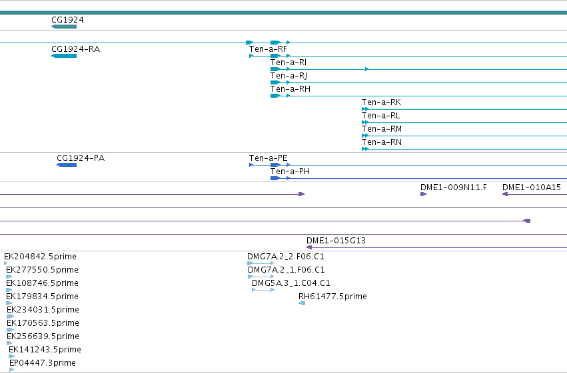Image resolution: width=567 pixels, height=373 pixels.
Task: Select the EK108746.5prime EST label
Action: (42, 283)
